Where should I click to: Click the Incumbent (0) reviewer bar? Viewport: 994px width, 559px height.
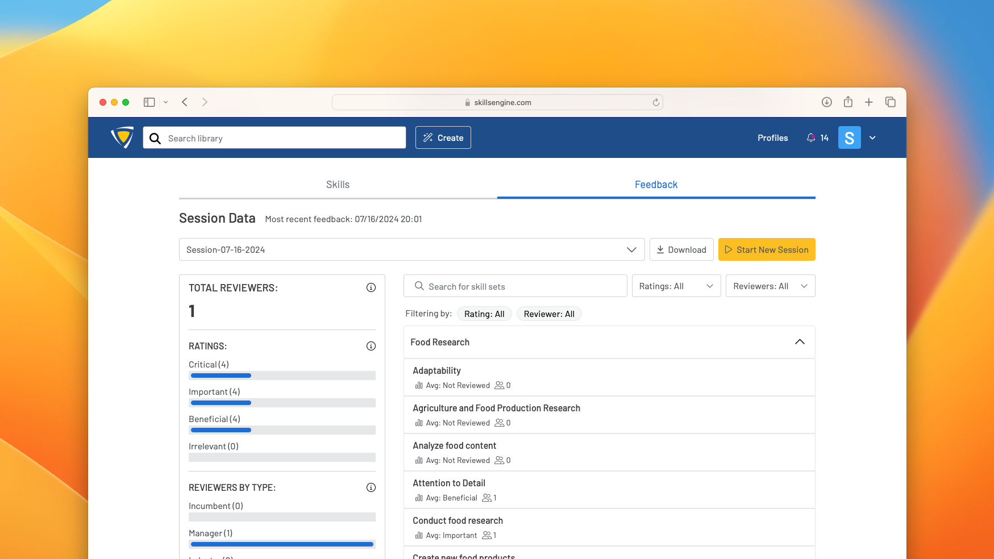pyautogui.click(x=282, y=517)
